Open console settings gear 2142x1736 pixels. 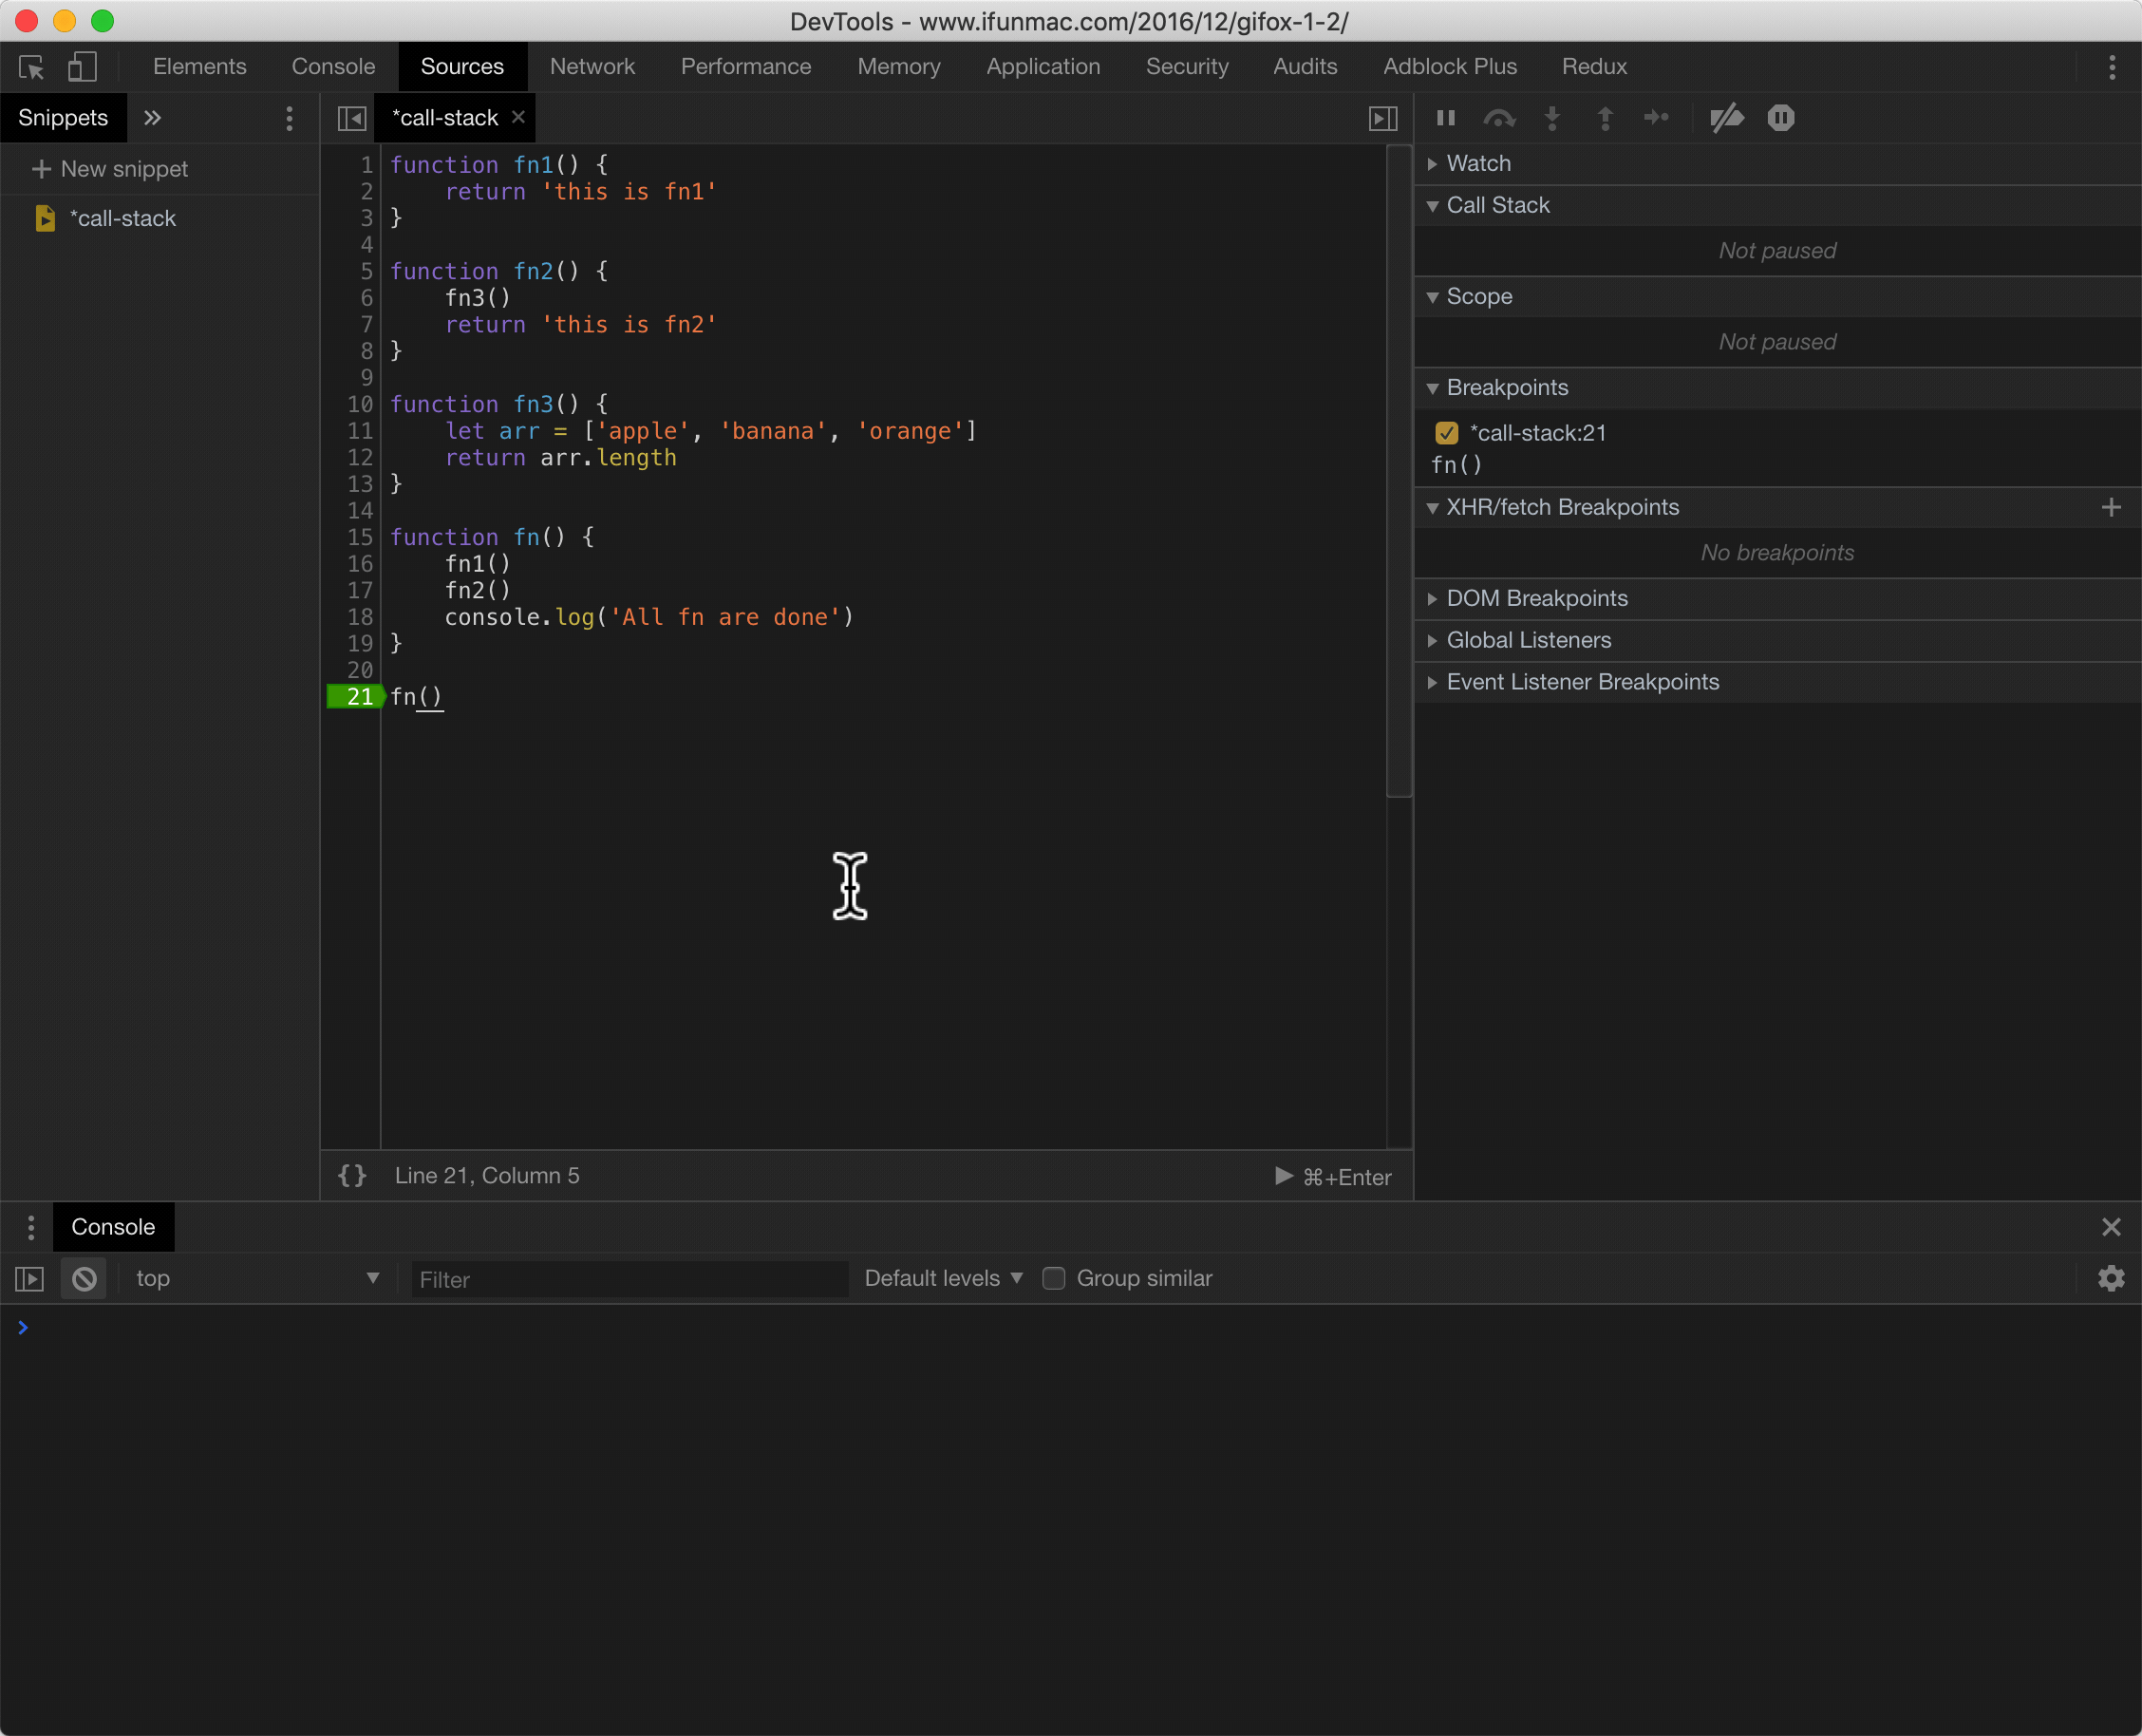2111,1279
